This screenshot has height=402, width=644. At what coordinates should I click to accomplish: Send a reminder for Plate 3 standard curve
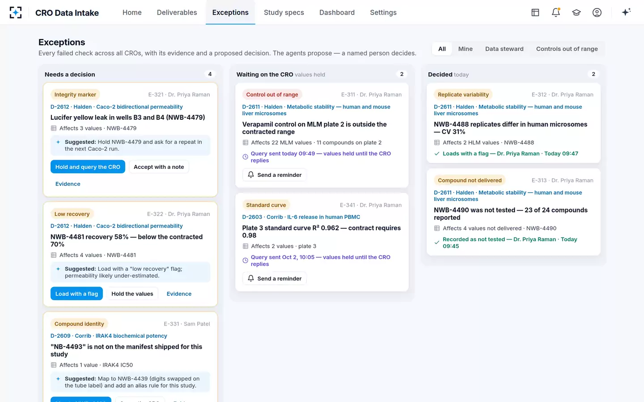click(x=275, y=278)
